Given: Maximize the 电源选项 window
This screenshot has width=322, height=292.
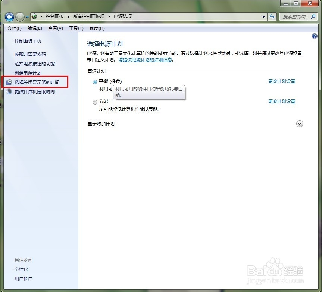Looking at the screenshot, I should tap(296, 3).
